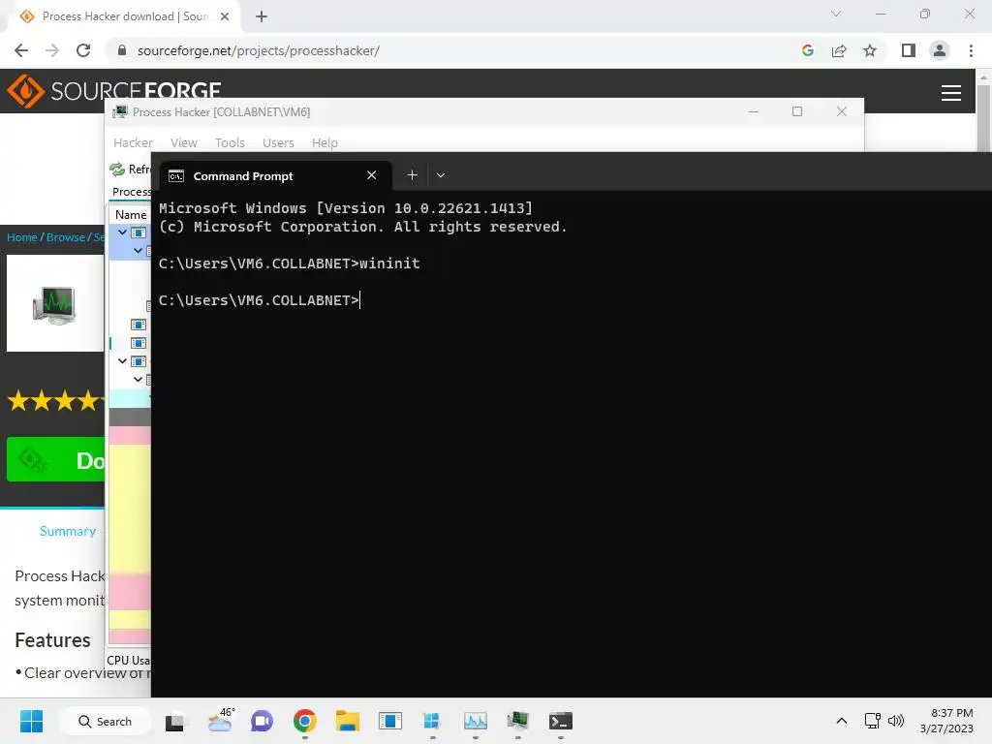Click the CPU Usage status text
The height and width of the screenshot is (744, 992).
tap(129, 660)
